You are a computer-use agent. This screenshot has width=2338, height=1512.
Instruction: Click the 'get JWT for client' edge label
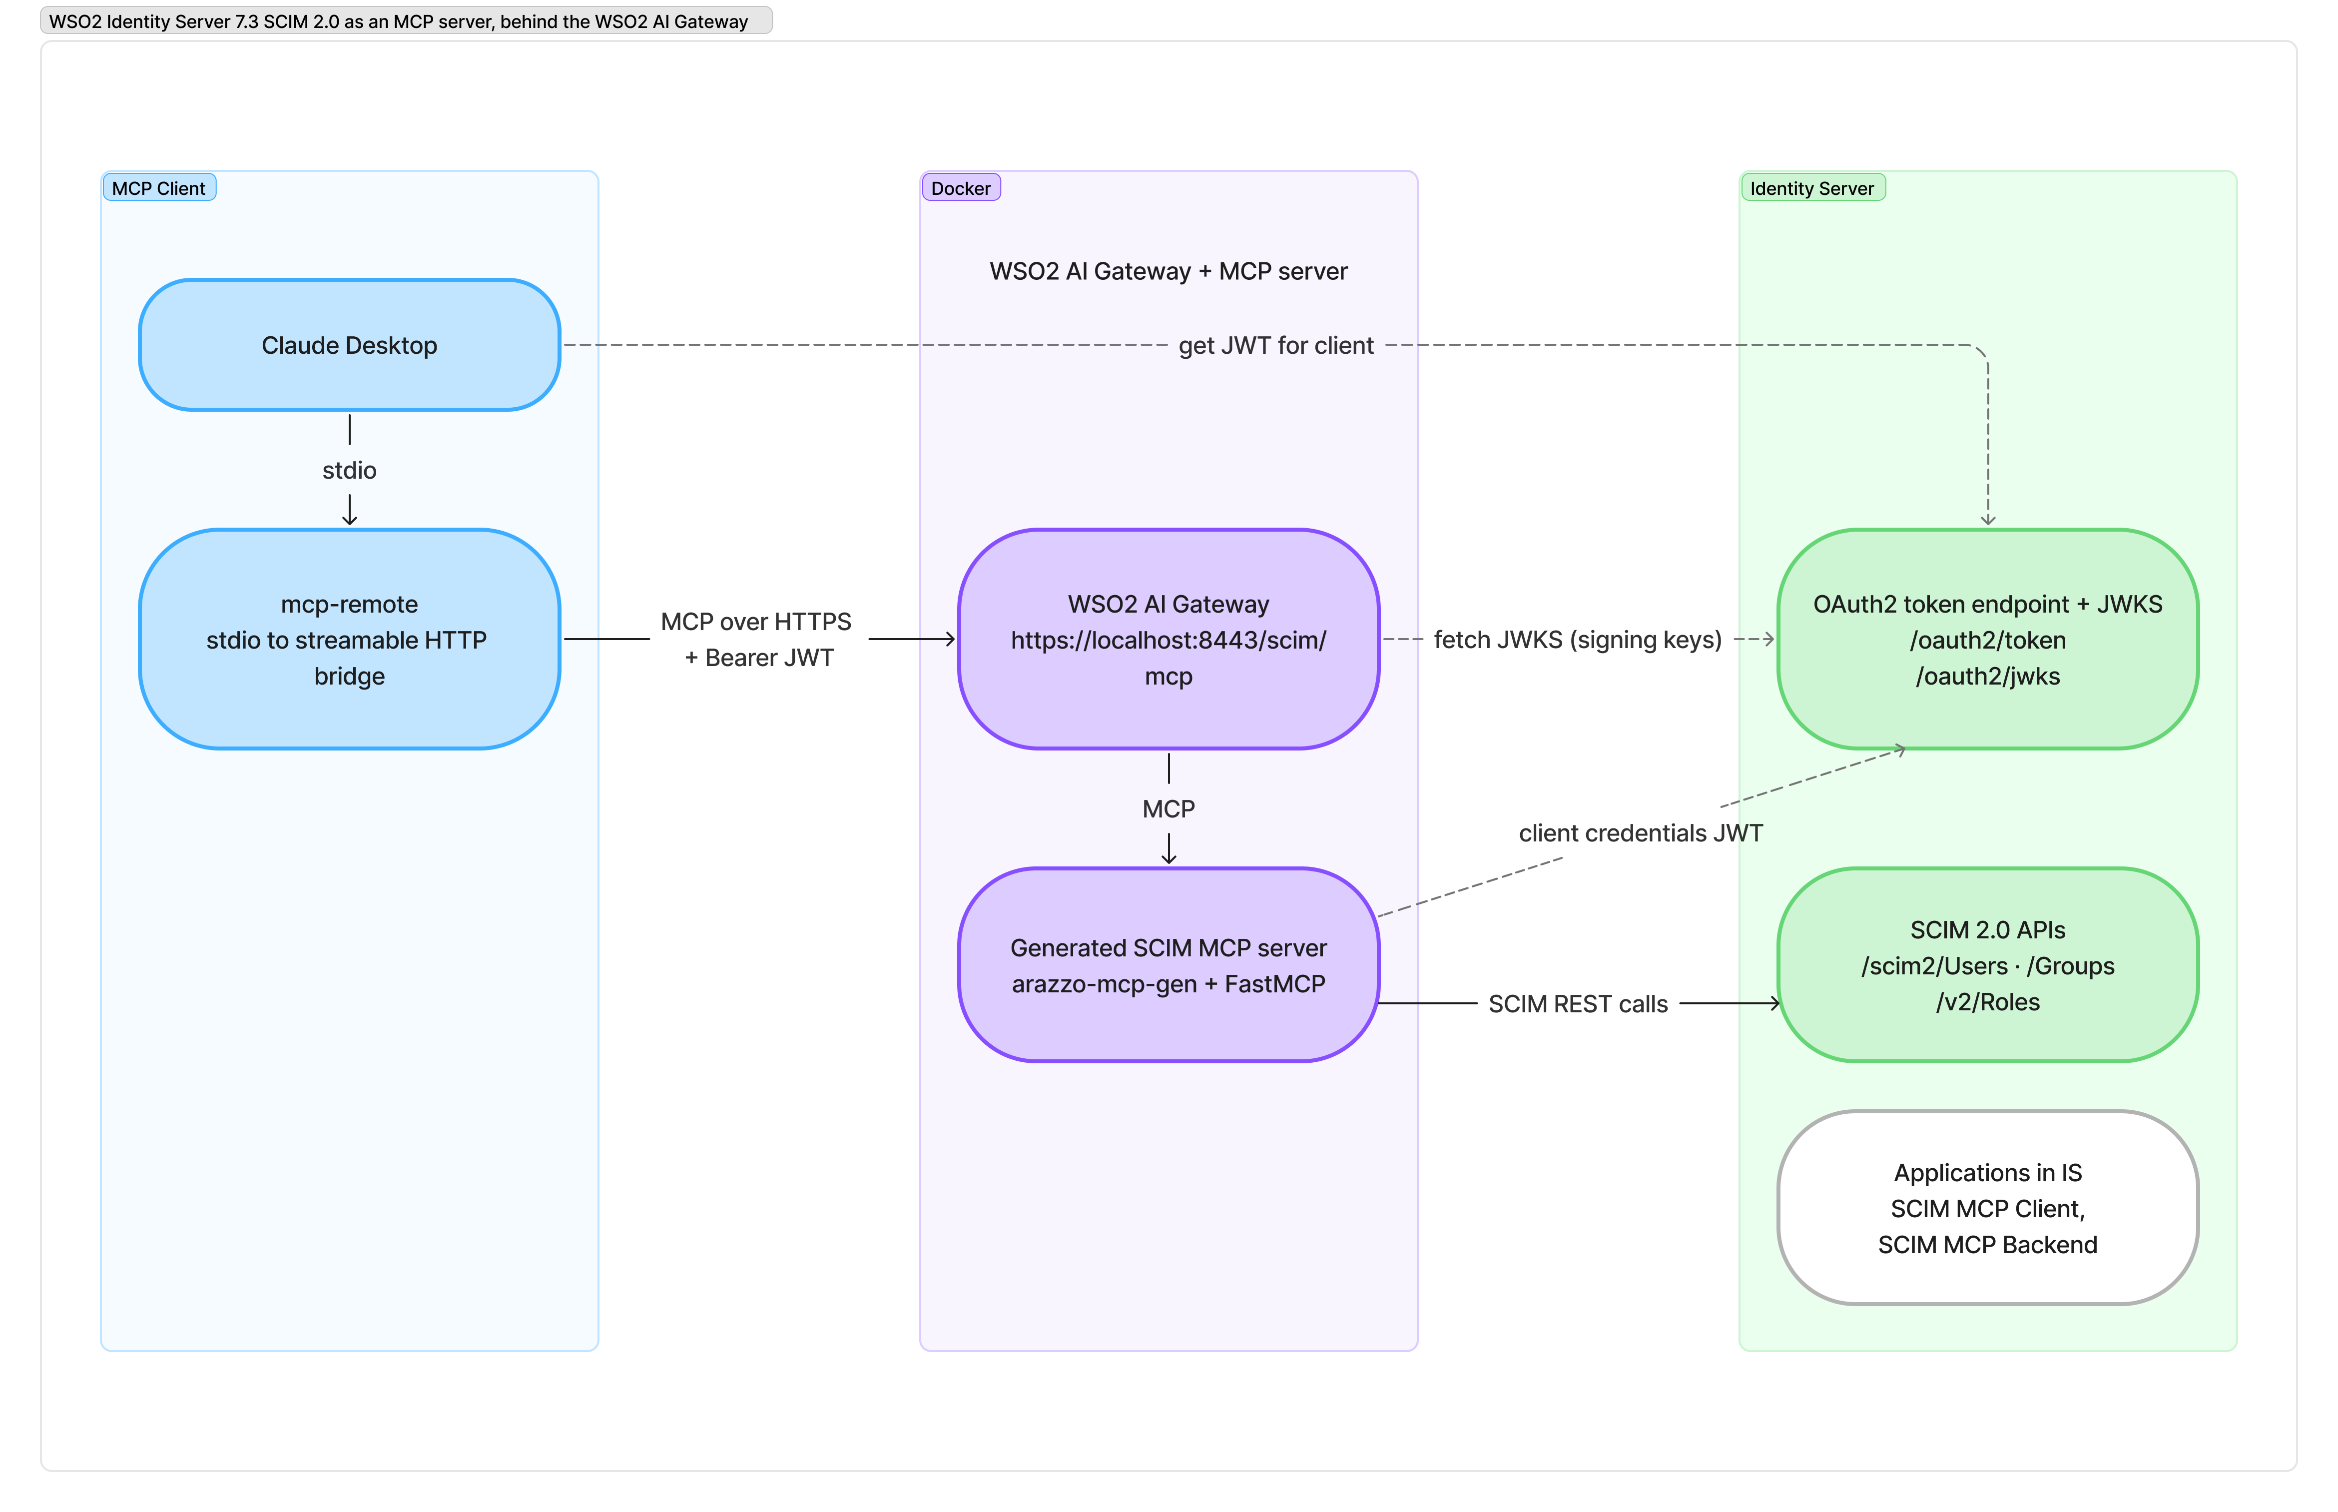[1276, 345]
